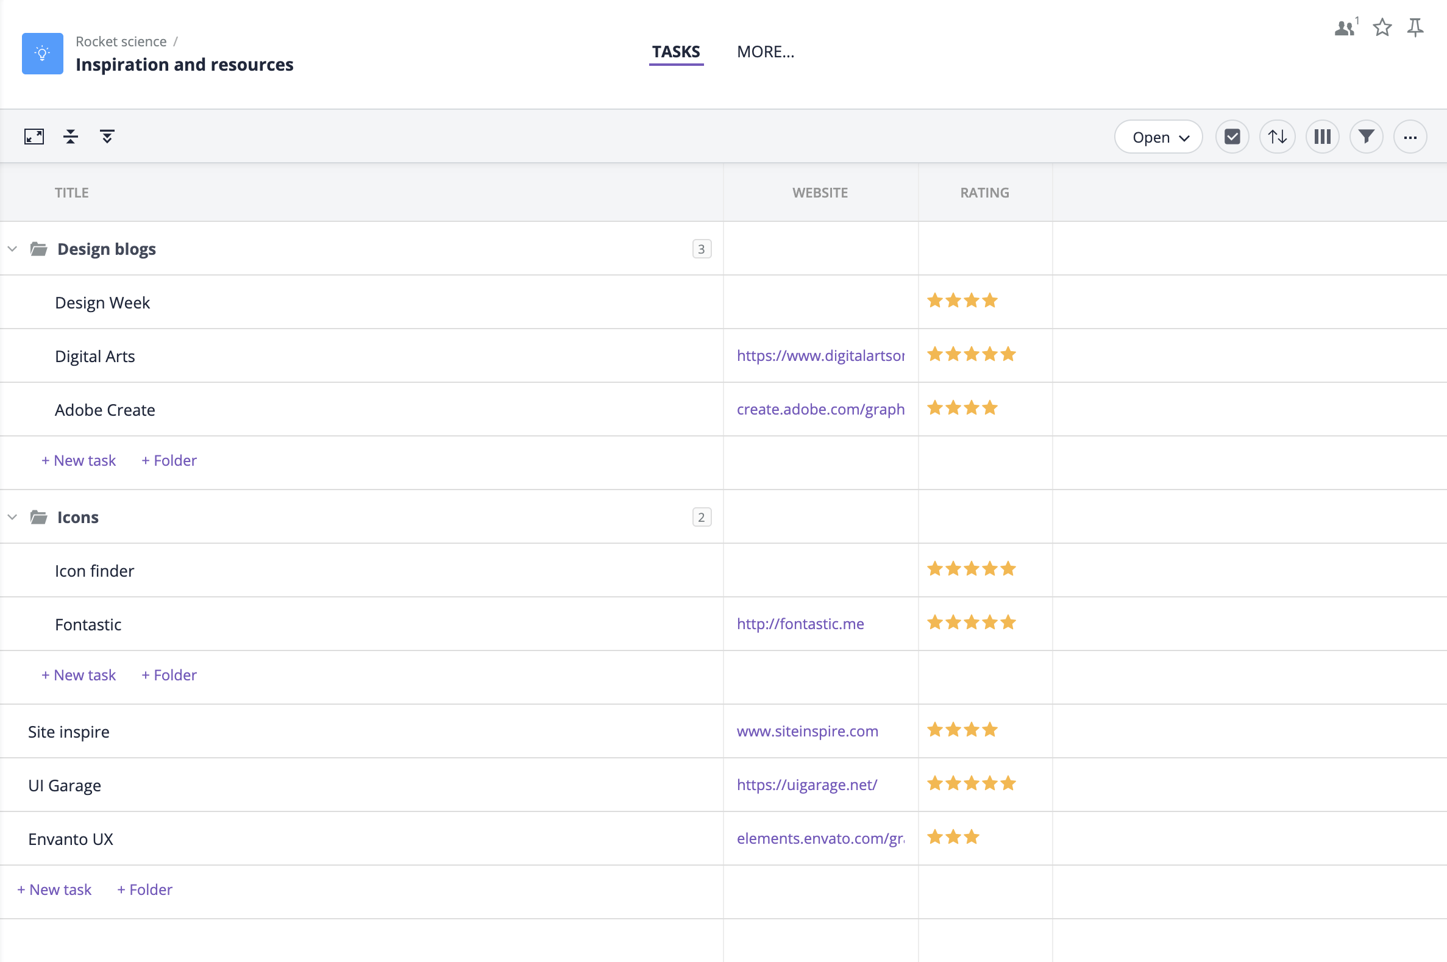Open the elements.envato.com link
Screen dimensions: 1447x962
[x=821, y=839]
